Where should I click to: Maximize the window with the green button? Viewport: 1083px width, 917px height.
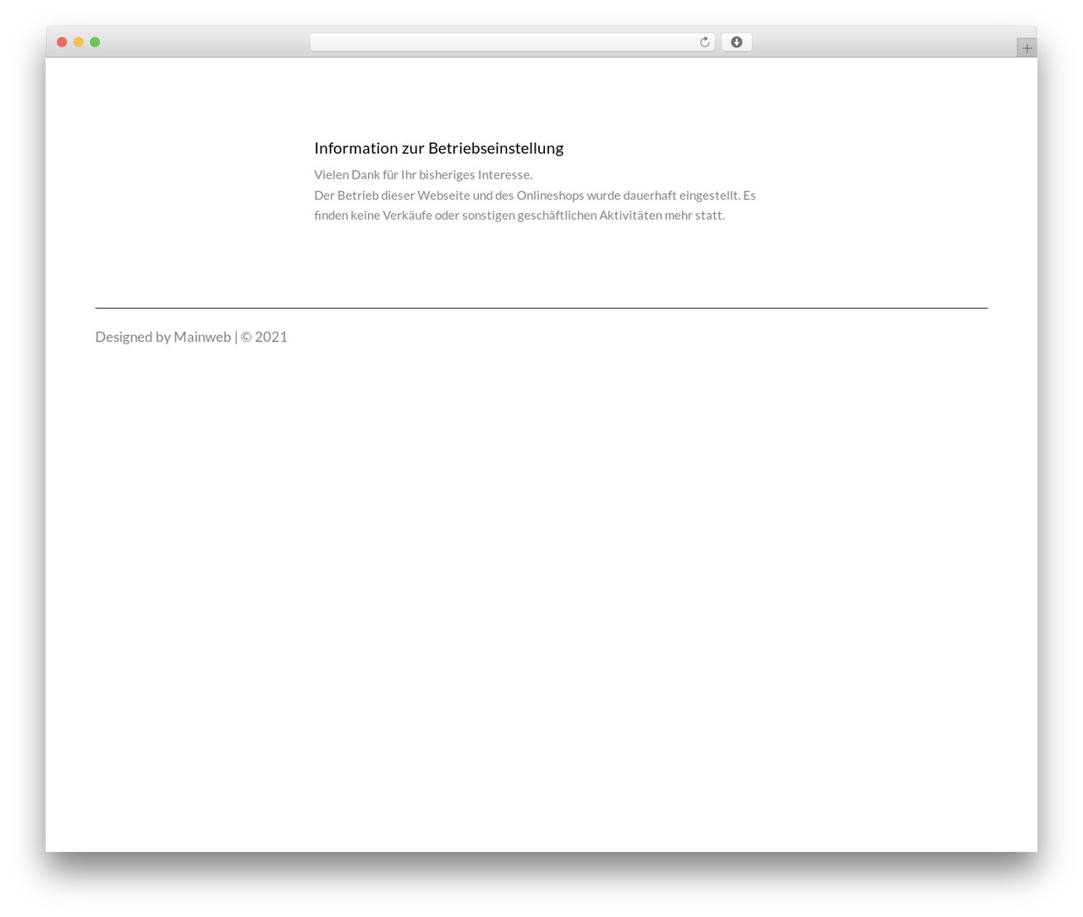coord(95,42)
